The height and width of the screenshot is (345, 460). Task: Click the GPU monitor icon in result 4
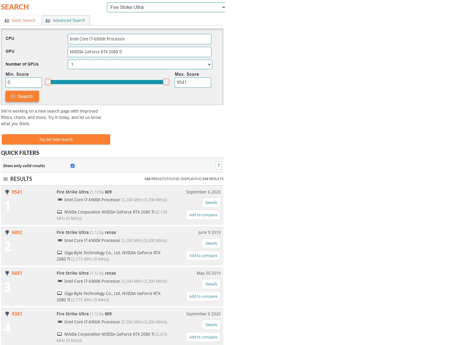tap(60, 334)
